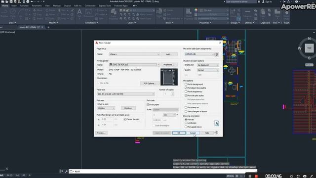Click the Plot printer icon in quick access toolbar
Viewport: 316px width, 178px height.
tap(28, 1)
